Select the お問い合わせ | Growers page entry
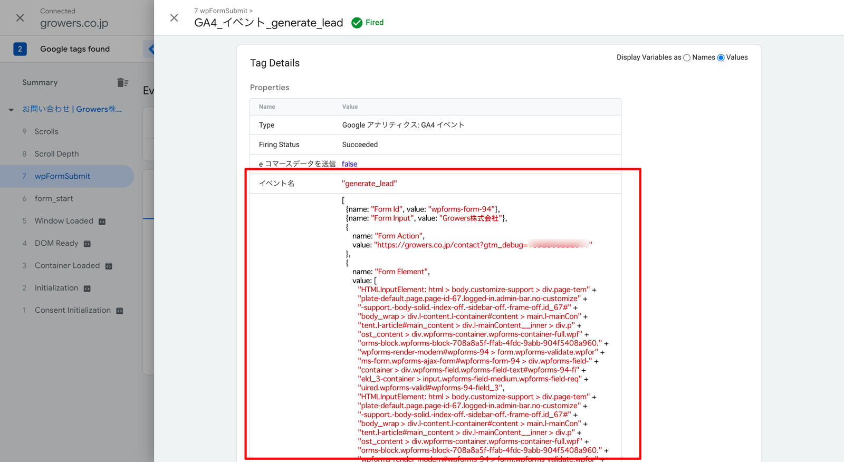 [x=72, y=109]
